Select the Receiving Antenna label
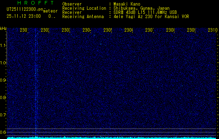Screen dimensions: 219x139 point(83,16)
